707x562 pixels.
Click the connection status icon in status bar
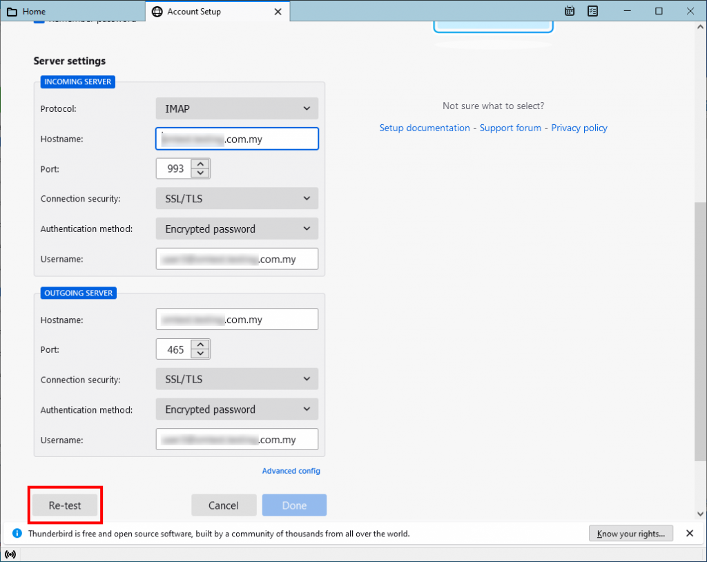[x=10, y=554]
